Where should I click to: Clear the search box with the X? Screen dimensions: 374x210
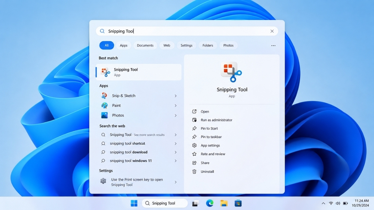click(272, 31)
